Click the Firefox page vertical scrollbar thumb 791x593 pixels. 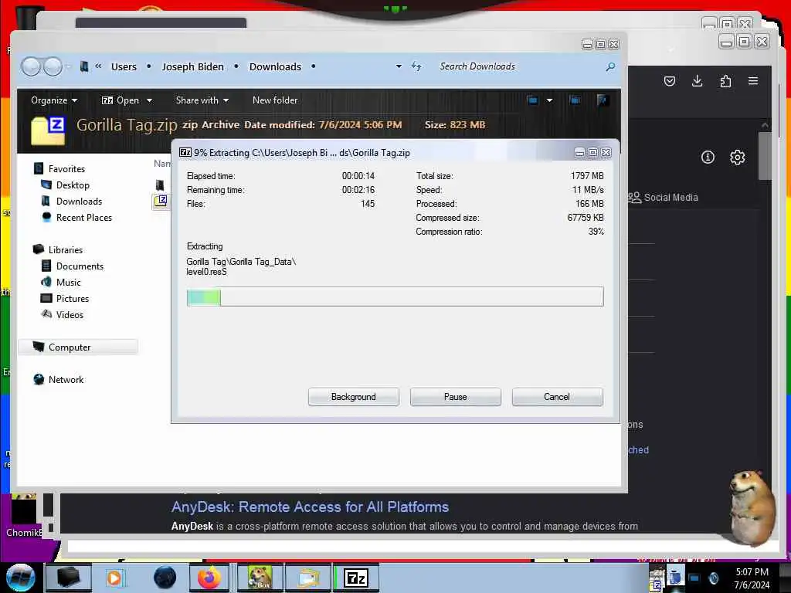765,155
